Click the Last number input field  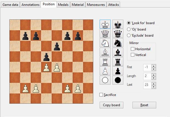click(147, 85)
